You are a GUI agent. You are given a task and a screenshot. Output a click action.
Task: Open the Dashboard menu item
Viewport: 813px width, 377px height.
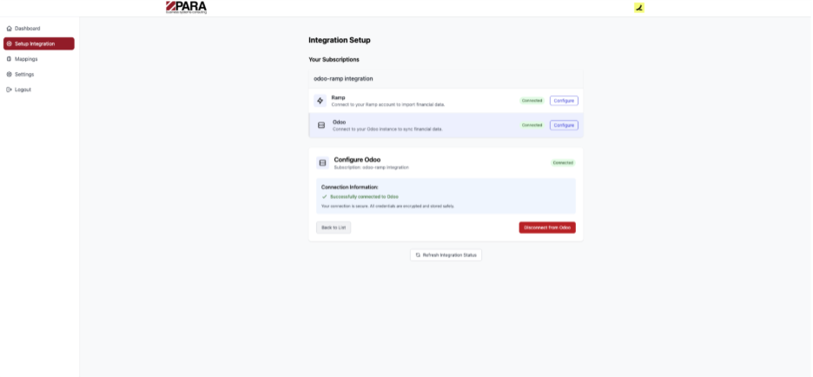[39, 29]
